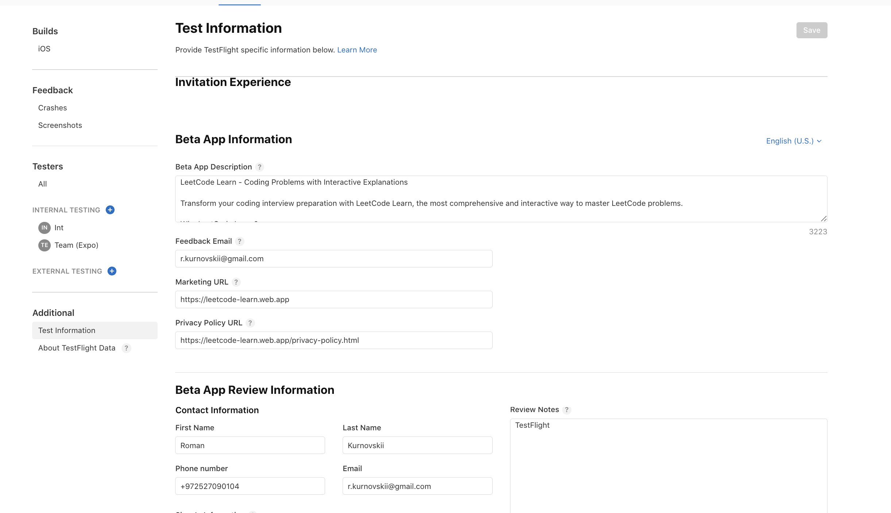Open the Review Notes help tooltip
Viewport: 891px width, 513px height.
(567, 410)
